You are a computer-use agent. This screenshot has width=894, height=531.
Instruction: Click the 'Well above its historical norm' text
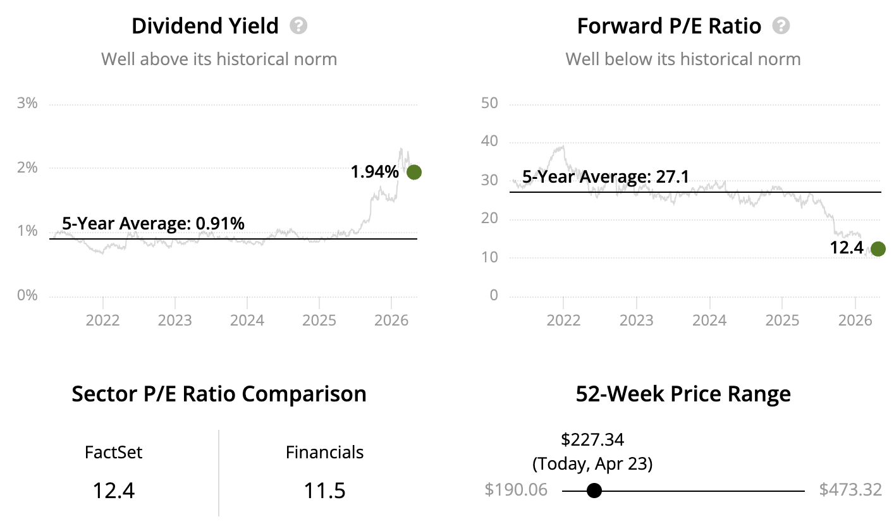(x=219, y=59)
